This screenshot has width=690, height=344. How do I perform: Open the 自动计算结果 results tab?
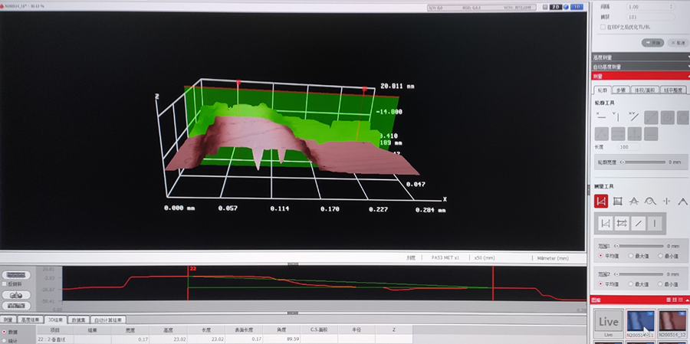click(x=107, y=319)
